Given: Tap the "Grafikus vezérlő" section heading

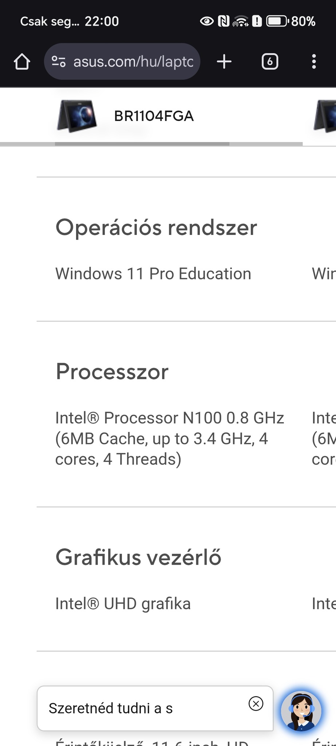Looking at the screenshot, I should click(x=138, y=557).
